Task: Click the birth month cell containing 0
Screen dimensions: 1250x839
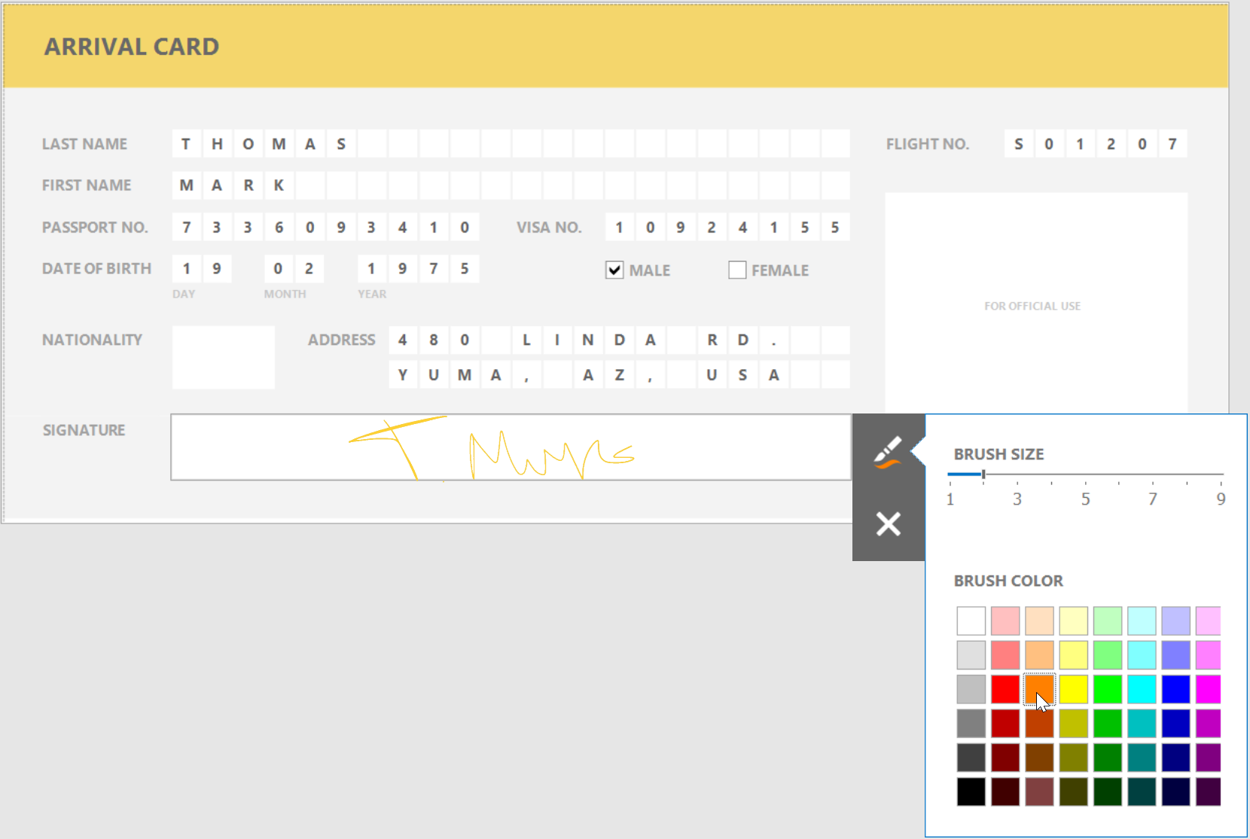Action: point(279,269)
